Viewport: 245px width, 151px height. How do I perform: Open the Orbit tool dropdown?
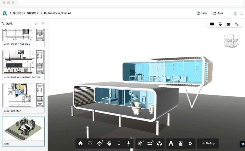coord(100,143)
